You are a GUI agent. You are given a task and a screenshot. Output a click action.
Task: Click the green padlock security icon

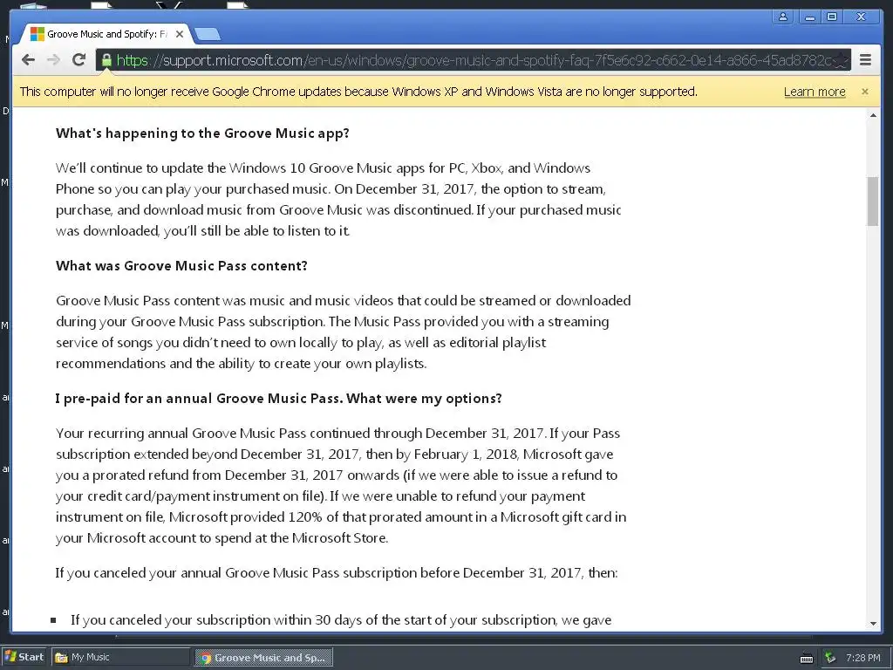tap(106, 60)
